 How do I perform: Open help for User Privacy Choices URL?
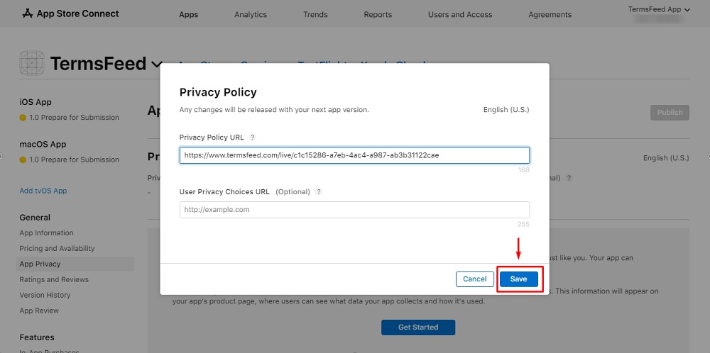319,191
